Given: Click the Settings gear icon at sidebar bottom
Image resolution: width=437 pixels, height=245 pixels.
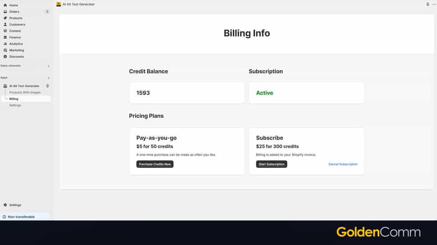Looking at the screenshot, I should [x=5, y=205].
